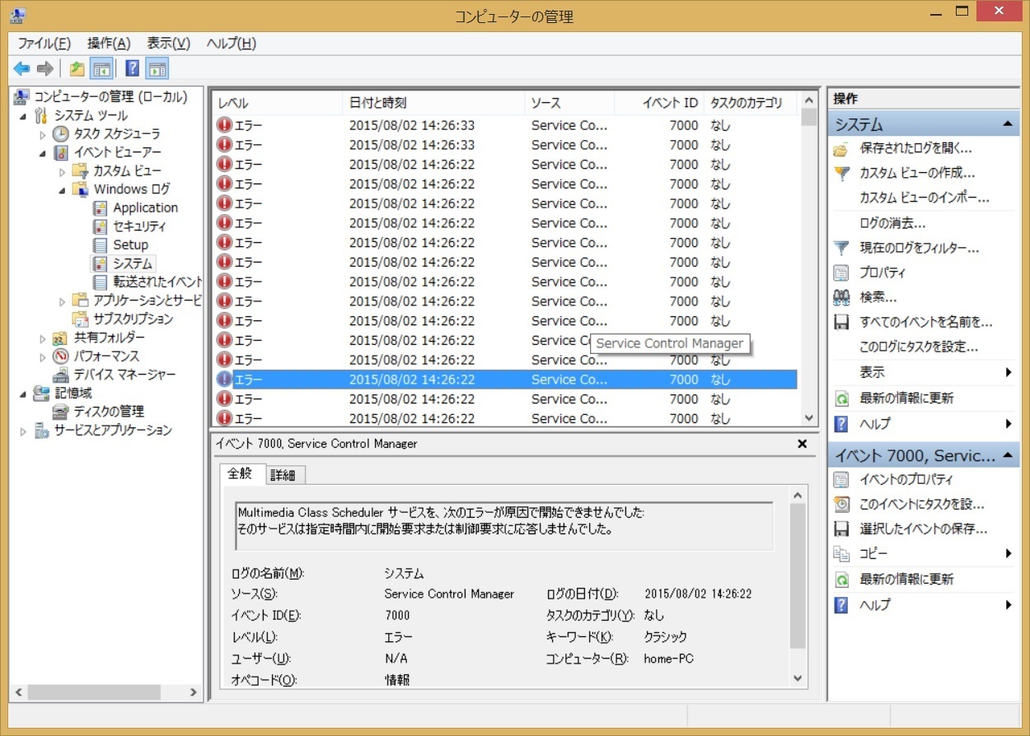Click the back arrow toolbar icon
The height and width of the screenshot is (736, 1030).
point(21,69)
